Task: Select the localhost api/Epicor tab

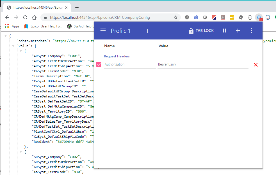Action: click(37, 8)
